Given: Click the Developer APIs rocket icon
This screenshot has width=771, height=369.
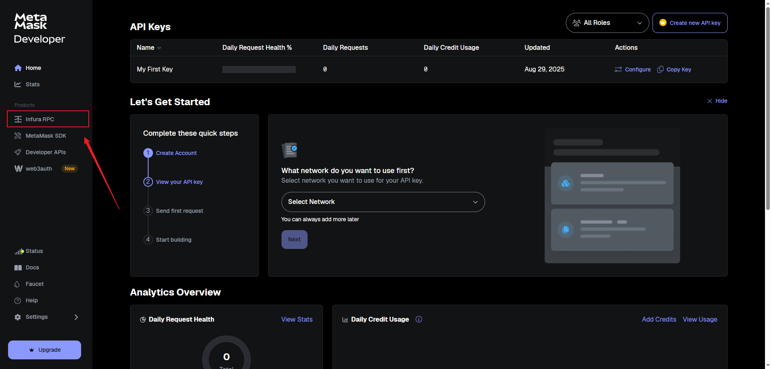Looking at the screenshot, I should (x=18, y=152).
